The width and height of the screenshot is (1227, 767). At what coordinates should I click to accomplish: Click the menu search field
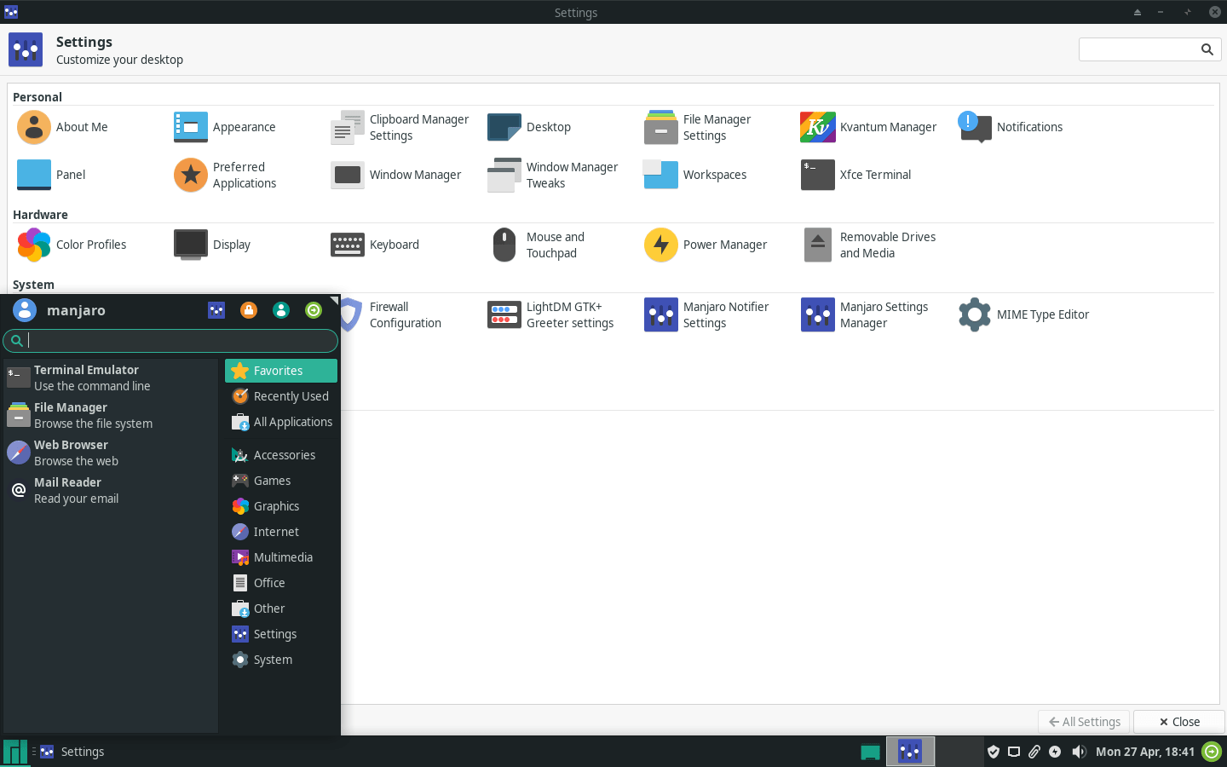[170, 340]
